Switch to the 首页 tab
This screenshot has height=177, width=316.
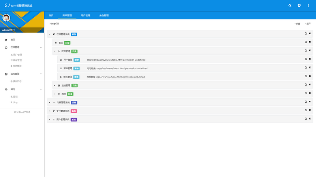[51, 15]
